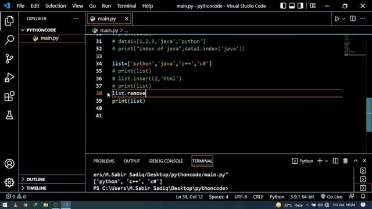Open the feedback icon in status bar
The width and height of the screenshot is (372, 209).
(351, 196)
